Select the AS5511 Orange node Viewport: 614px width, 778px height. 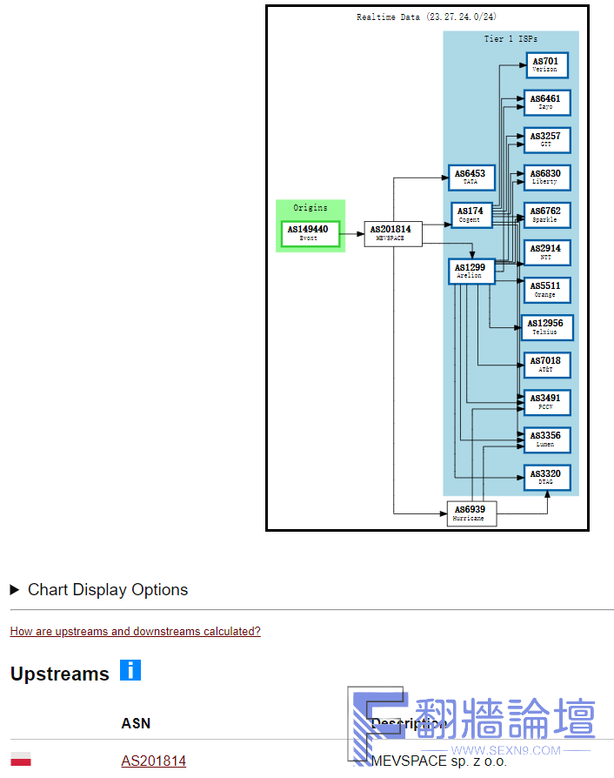(547, 290)
